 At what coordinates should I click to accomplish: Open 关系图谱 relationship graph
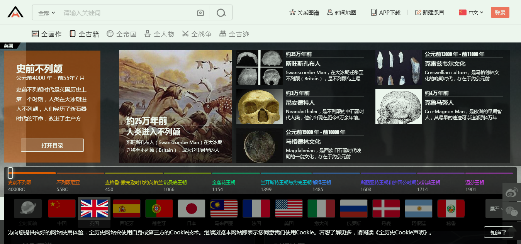[304, 12]
